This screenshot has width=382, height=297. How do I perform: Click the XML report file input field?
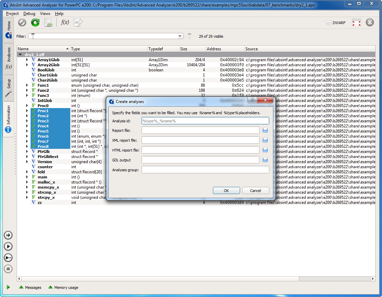[x=200, y=140]
